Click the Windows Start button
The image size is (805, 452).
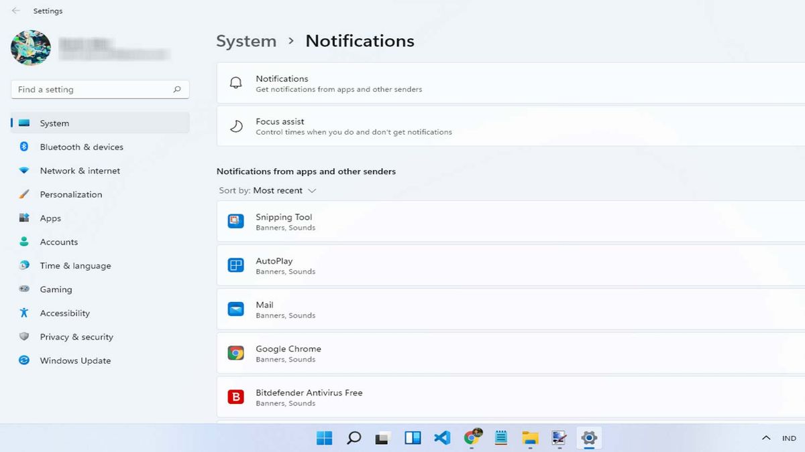coord(325,438)
